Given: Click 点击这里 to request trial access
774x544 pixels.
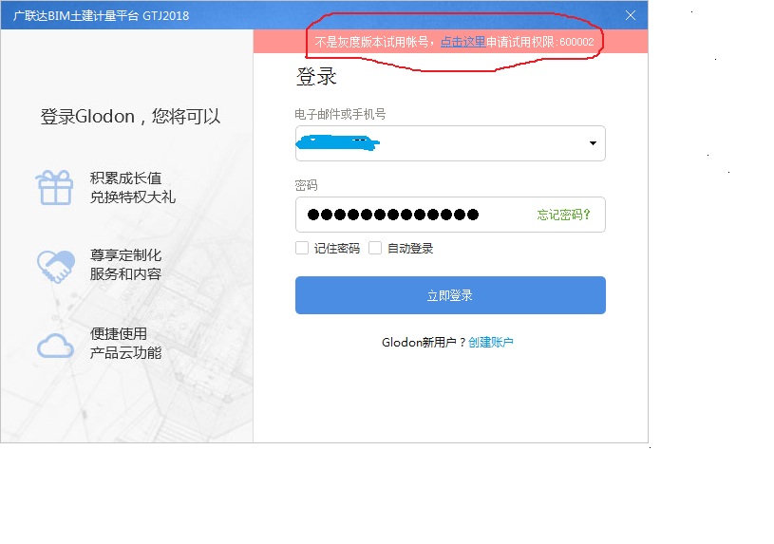Looking at the screenshot, I should 463,42.
